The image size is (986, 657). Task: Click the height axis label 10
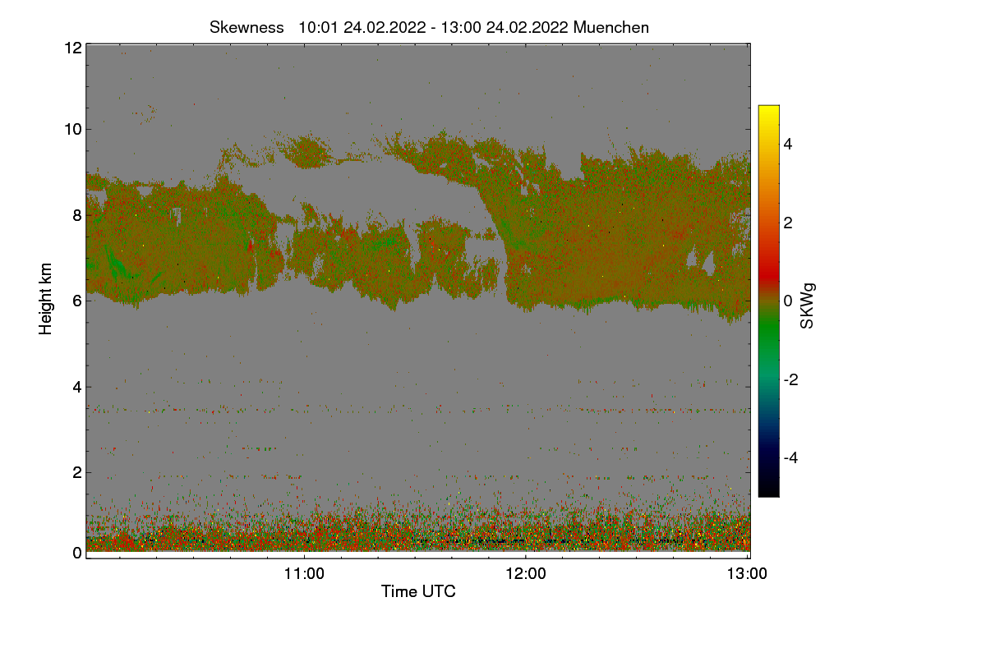point(73,129)
